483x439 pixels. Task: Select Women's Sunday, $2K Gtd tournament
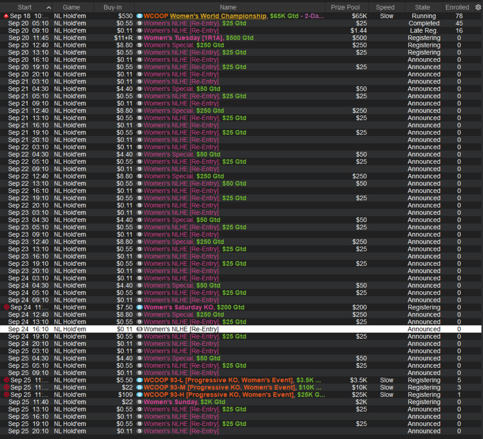pos(184,402)
